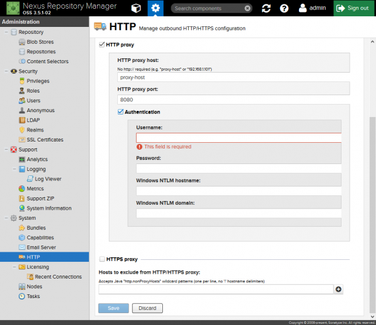Image resolution: width=376 pixels, height=325 pixels.
Task: Select the Support tree item
Action: pos(28,150)
